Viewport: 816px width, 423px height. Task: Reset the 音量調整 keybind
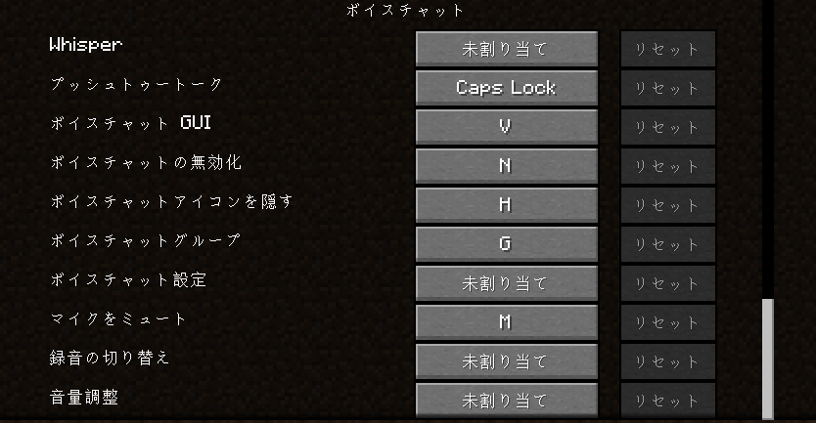[x=668, y=401]
